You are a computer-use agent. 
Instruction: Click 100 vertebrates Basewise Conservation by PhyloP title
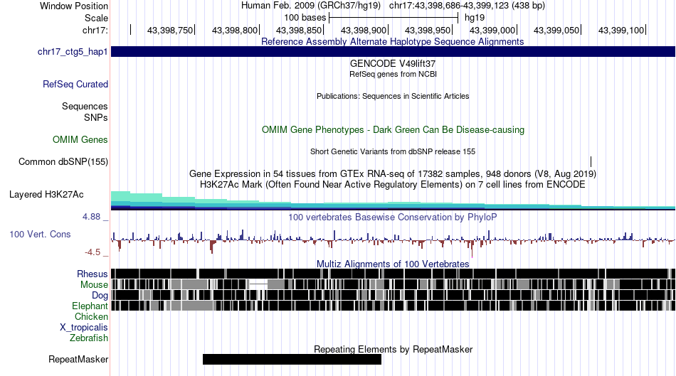(x=393, y=217)
